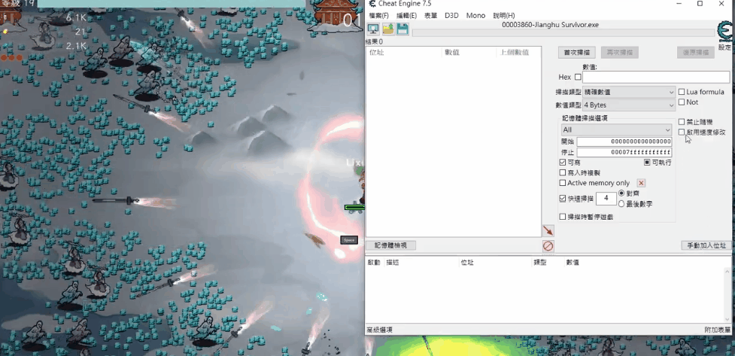Viewport: 735px width, 356px height.
Task: Click the process name 00003860-Jianghu Survivor.exe
Action: [550, 25]
